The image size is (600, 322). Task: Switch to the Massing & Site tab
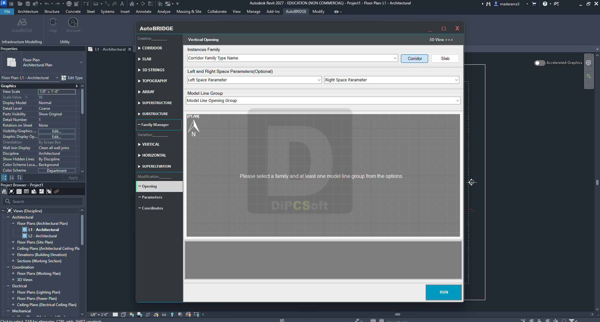click(189, 12)
